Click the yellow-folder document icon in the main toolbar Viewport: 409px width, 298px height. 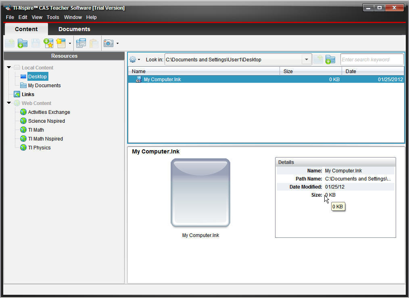(x=61, y=43)
